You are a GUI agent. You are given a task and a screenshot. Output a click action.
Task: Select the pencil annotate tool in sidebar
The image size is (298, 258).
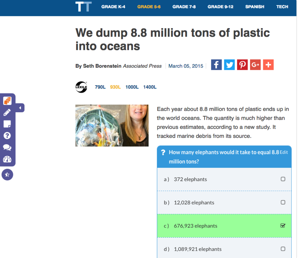7,112
